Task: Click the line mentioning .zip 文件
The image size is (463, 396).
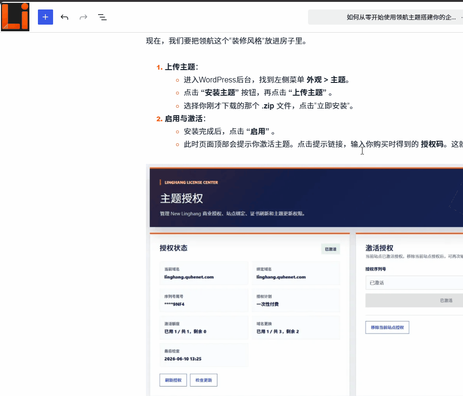Action: coord(269,106)
